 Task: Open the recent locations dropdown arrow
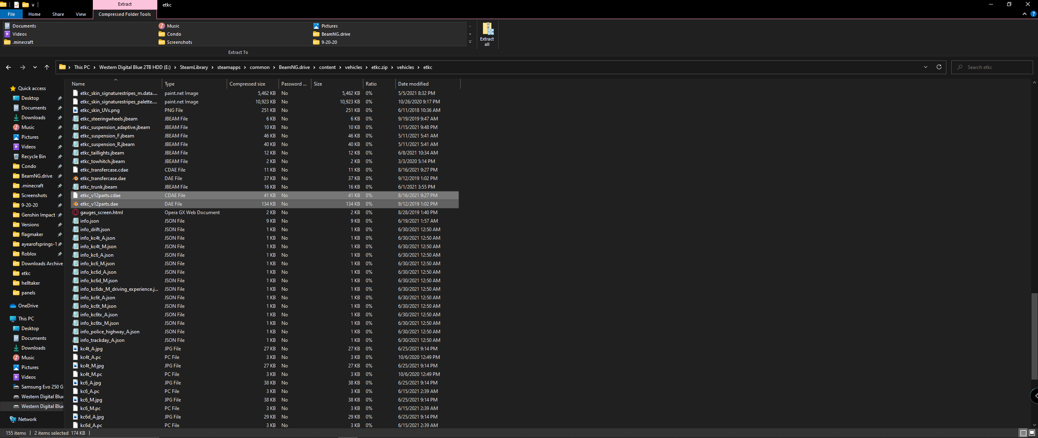[x=35, y=67]
